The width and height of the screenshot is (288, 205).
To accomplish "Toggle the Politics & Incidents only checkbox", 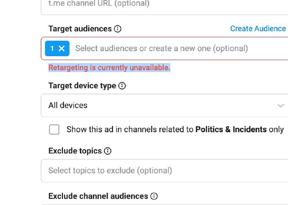I will [54, 130].
